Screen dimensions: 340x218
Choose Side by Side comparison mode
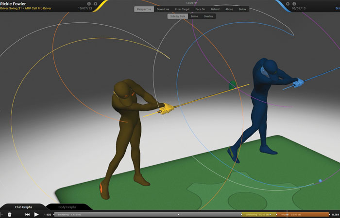178,16
